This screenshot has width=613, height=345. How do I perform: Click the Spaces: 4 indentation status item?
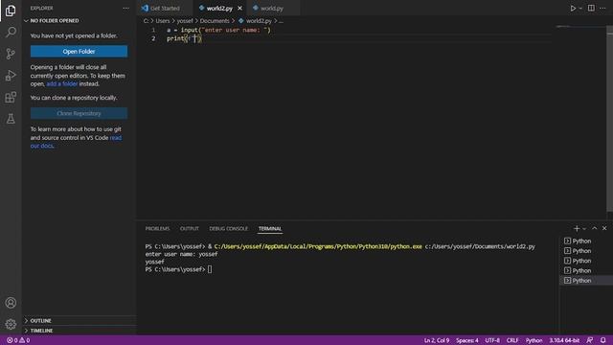coord(466,340)
